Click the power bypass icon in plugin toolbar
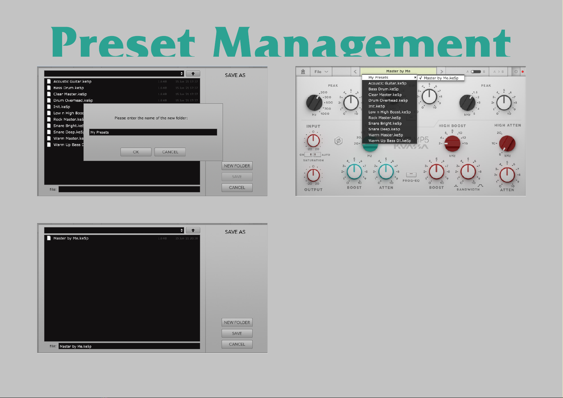This screenshot has height=398, width=563. [516, 72]
